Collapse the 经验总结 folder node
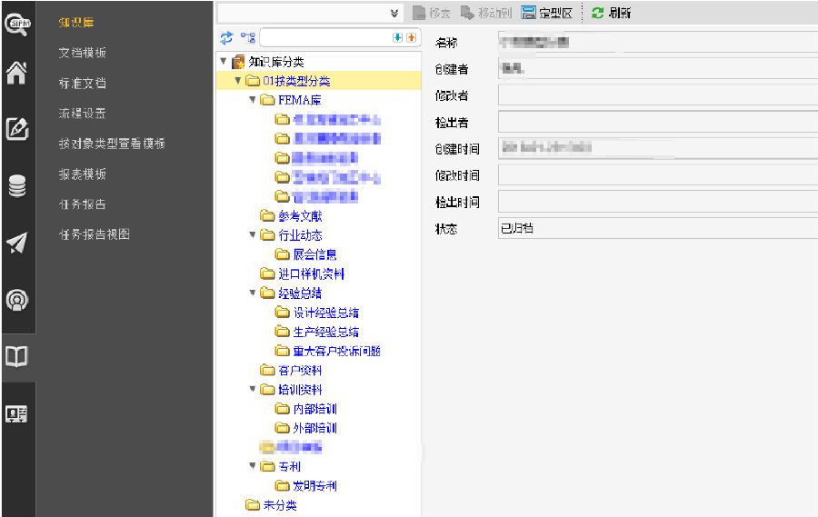 [252, 293]
